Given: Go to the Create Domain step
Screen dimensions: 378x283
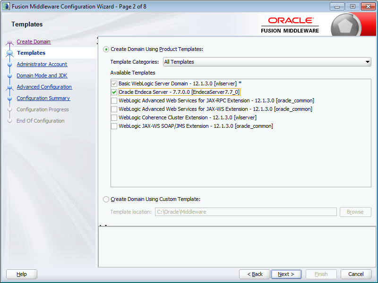Looking at the screenshot, I should coord(34,42).
